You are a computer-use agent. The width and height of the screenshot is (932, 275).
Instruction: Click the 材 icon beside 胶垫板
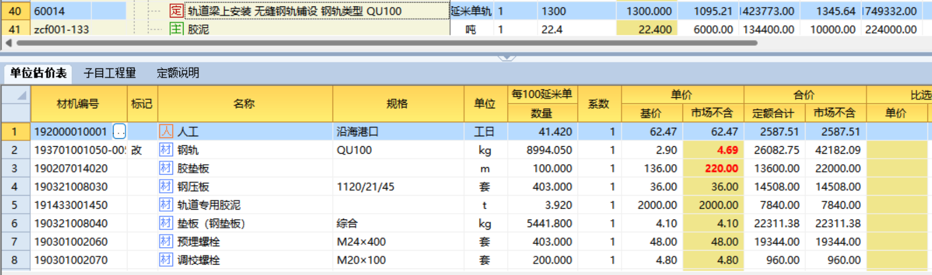(166, 168)
